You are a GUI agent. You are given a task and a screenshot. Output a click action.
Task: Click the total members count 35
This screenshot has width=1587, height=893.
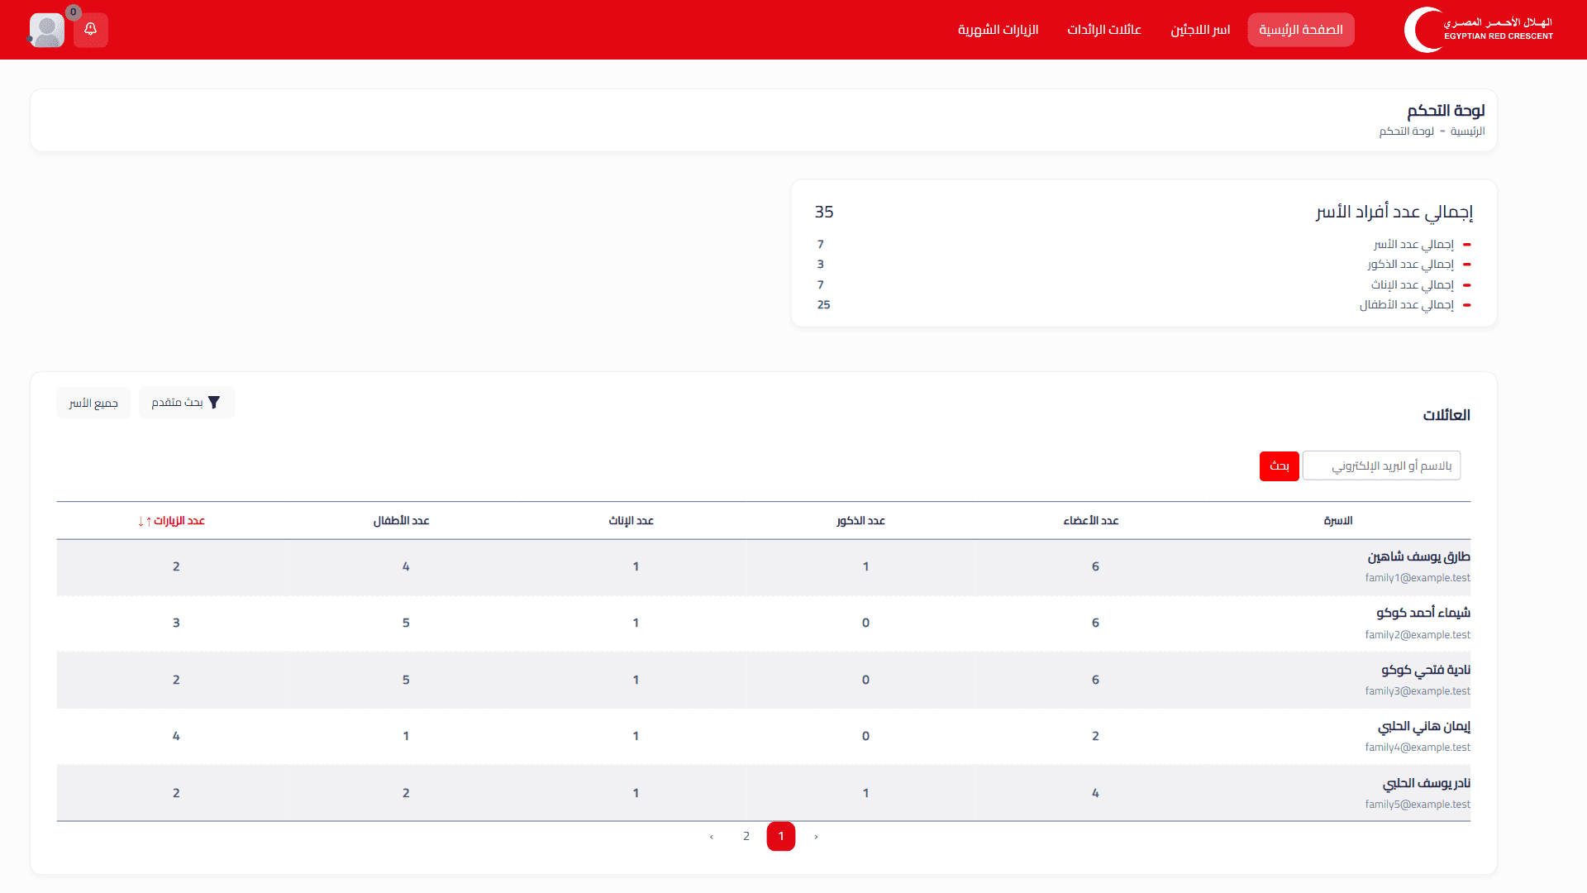click(x=824, y=213)
